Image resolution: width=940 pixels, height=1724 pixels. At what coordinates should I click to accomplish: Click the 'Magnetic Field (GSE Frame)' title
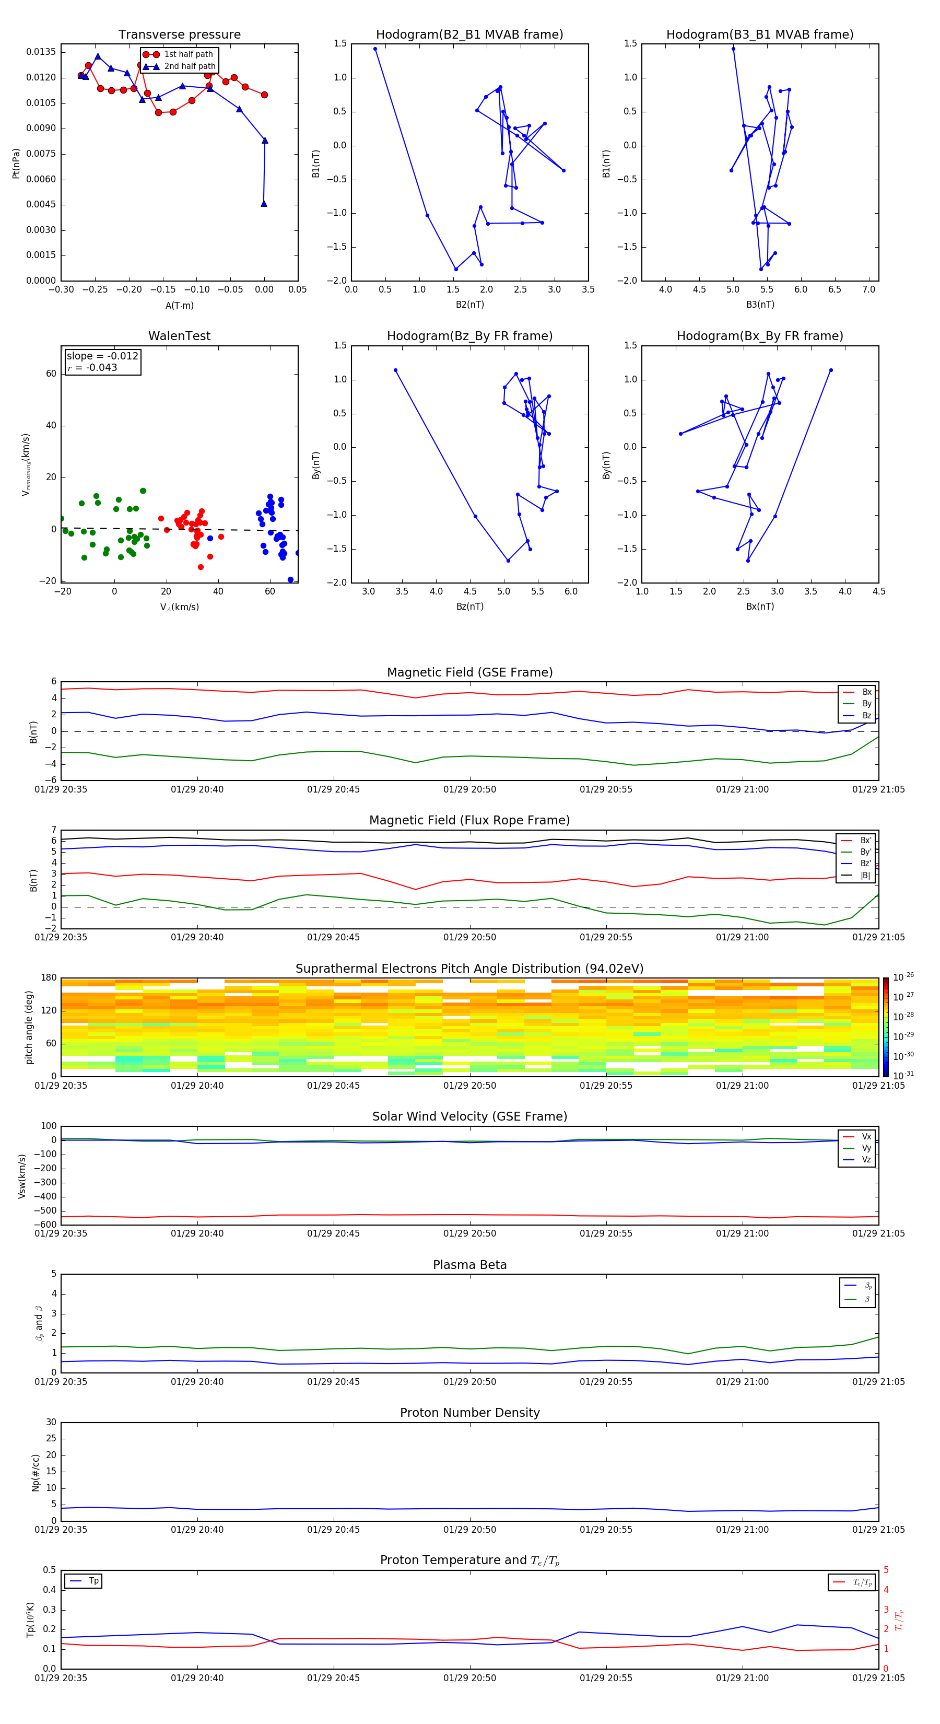coord(469,672)
